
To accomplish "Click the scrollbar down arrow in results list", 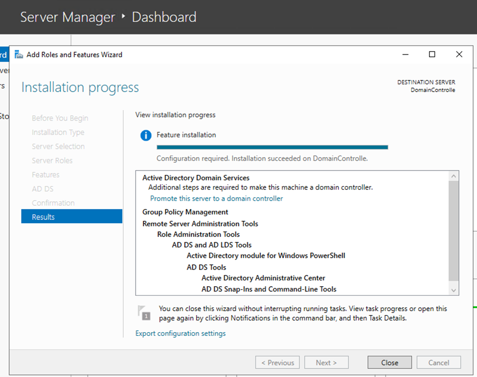I will click(453, 290).
